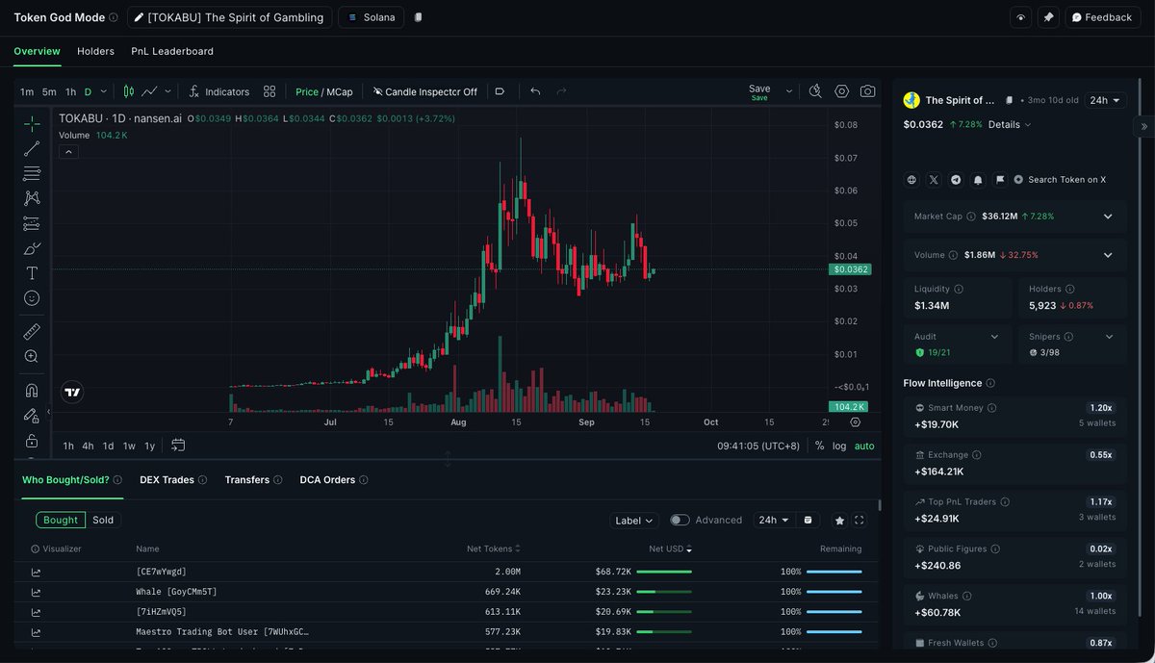
Task: Switch to the PnL Leaderboard tab
Action: pos(172,51)
